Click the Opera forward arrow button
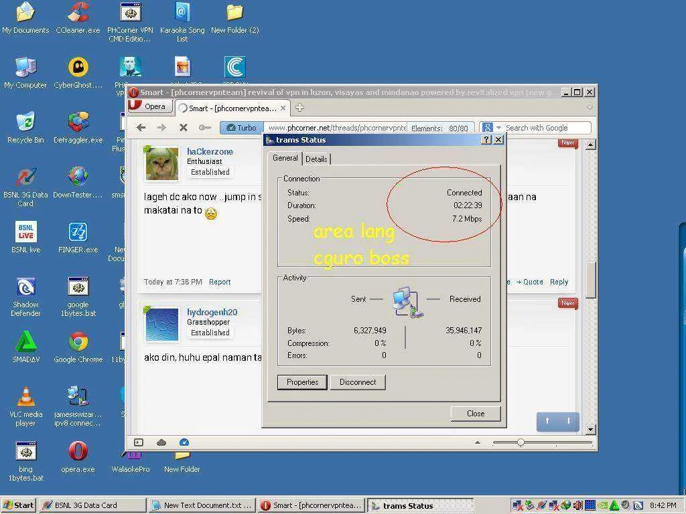Image resolution: width=686 pixels, height=514 pixels. (162, 128)
